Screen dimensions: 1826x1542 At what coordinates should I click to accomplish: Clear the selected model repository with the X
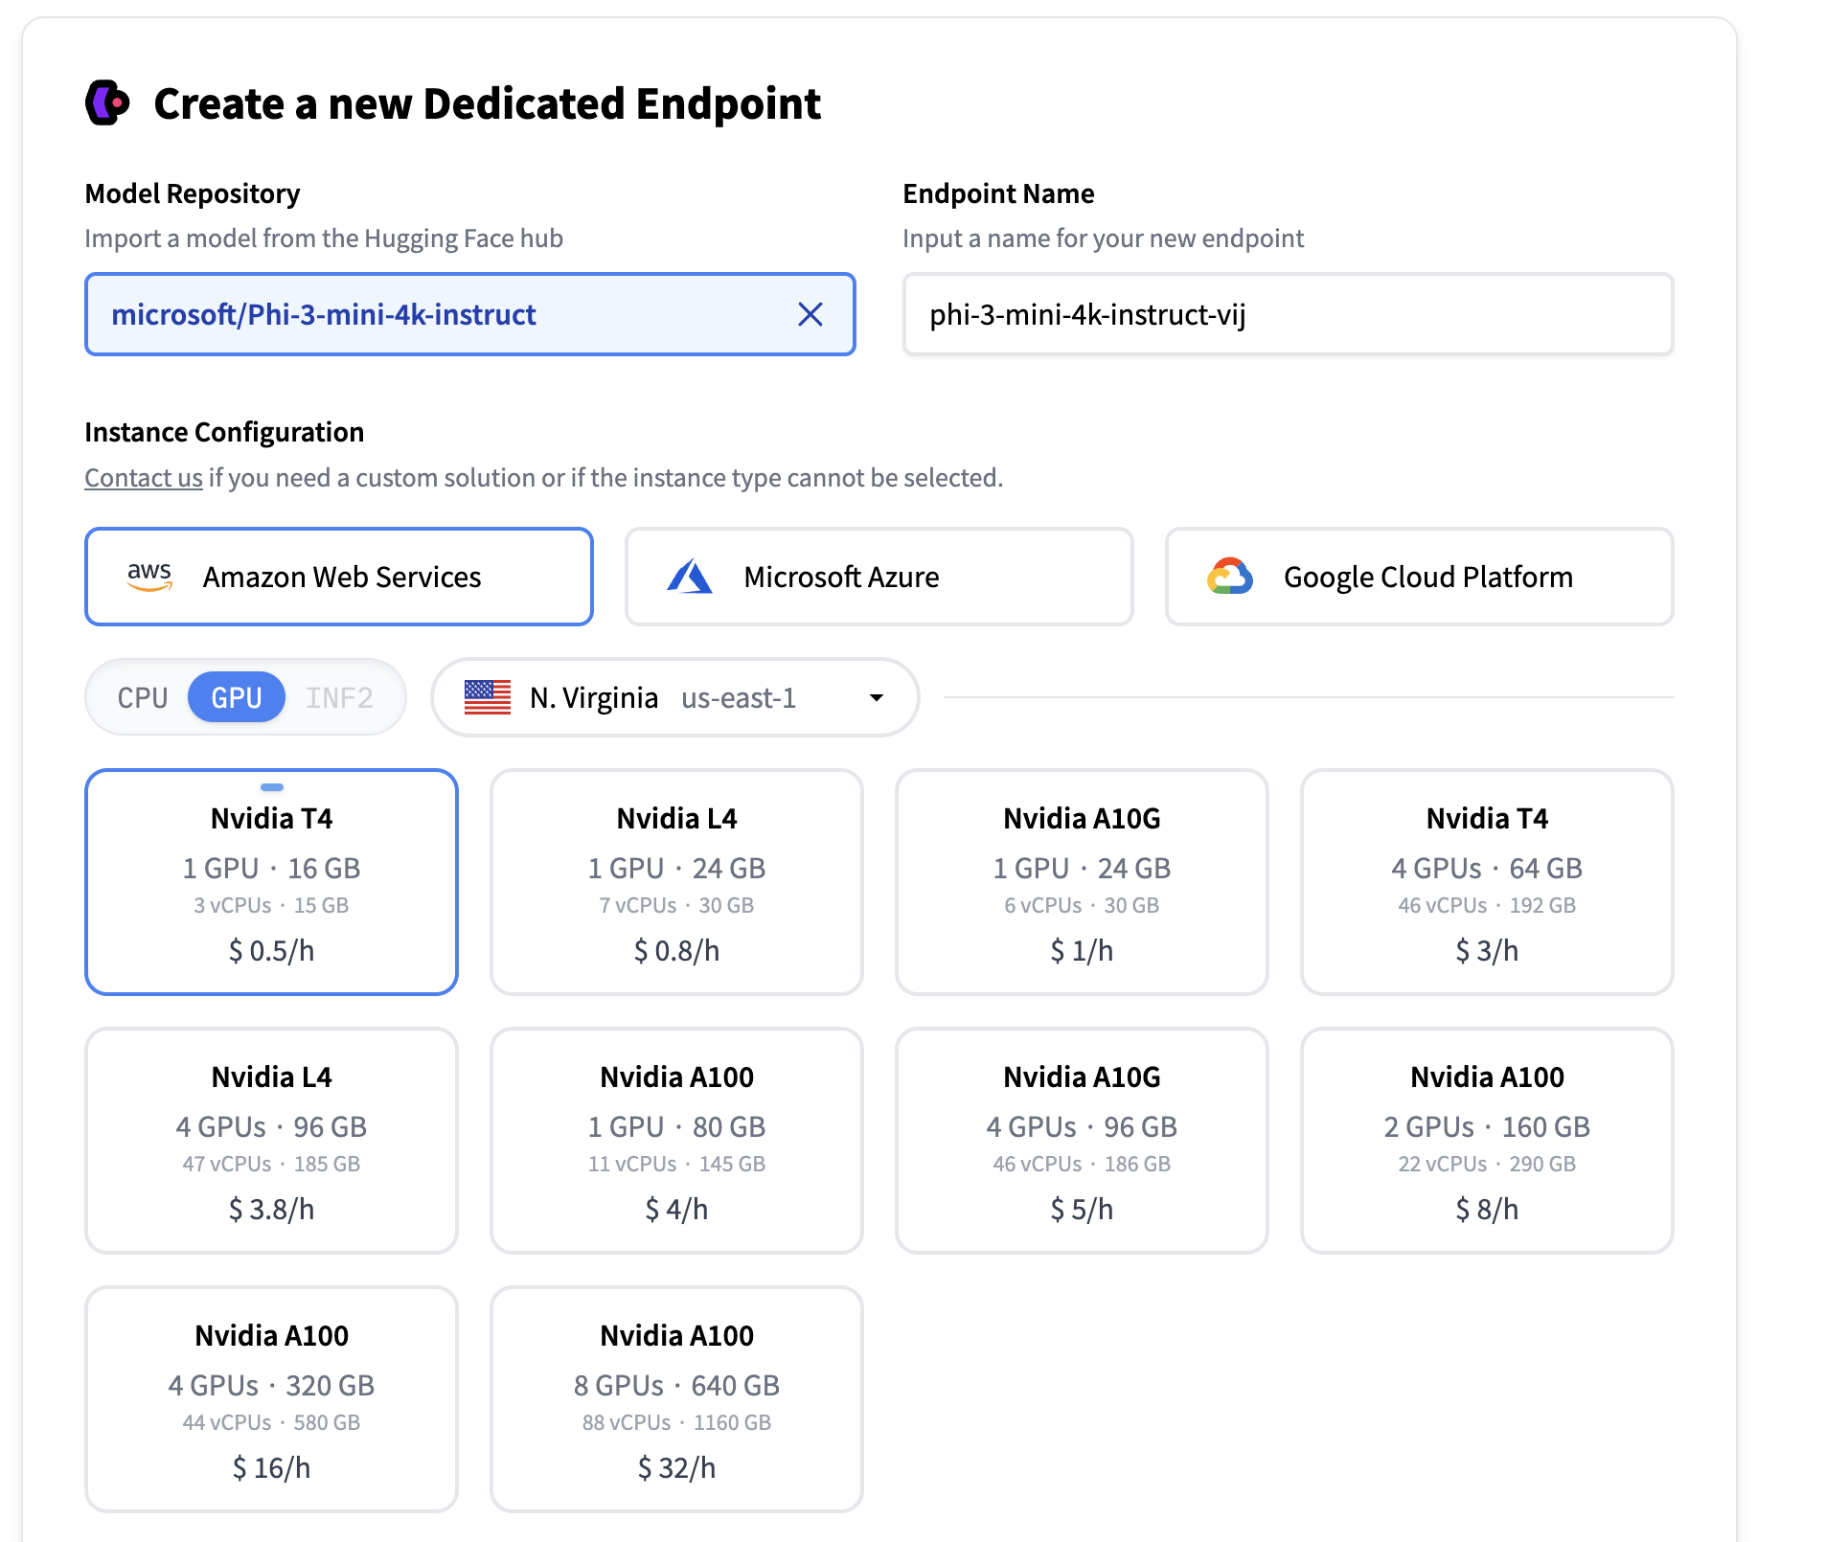[810, 314]
